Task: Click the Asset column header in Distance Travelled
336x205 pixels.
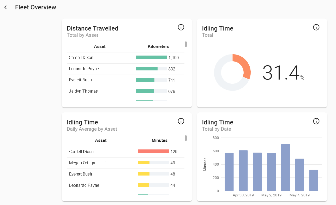Action: pos(100,46)
